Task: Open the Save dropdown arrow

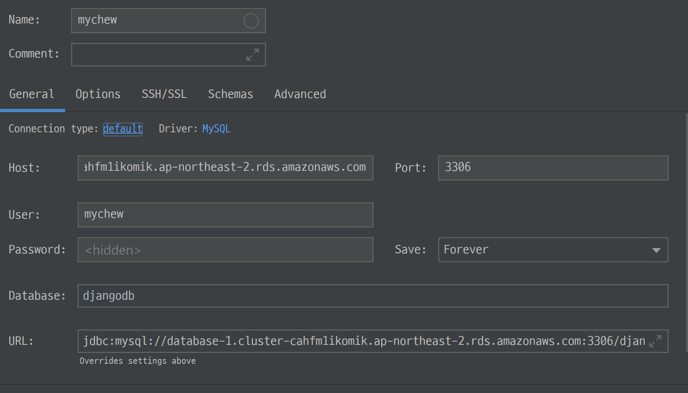Action: (656, 250)
